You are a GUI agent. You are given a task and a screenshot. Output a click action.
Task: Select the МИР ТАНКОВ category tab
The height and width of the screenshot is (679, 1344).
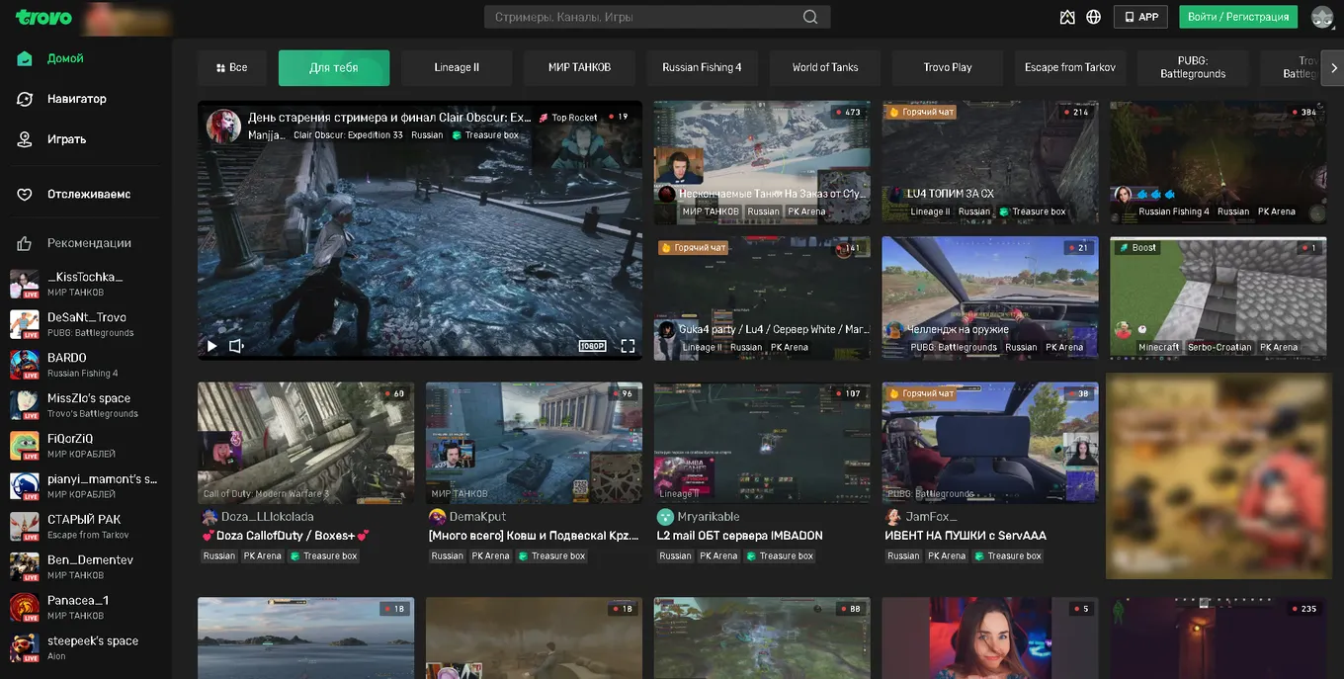tap(579, 68)
